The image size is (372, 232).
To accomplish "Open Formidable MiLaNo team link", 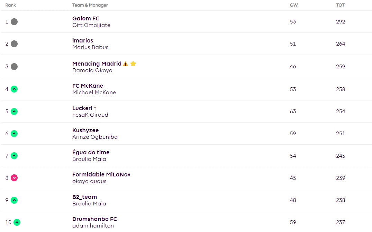I will click(x=101, y=174).
